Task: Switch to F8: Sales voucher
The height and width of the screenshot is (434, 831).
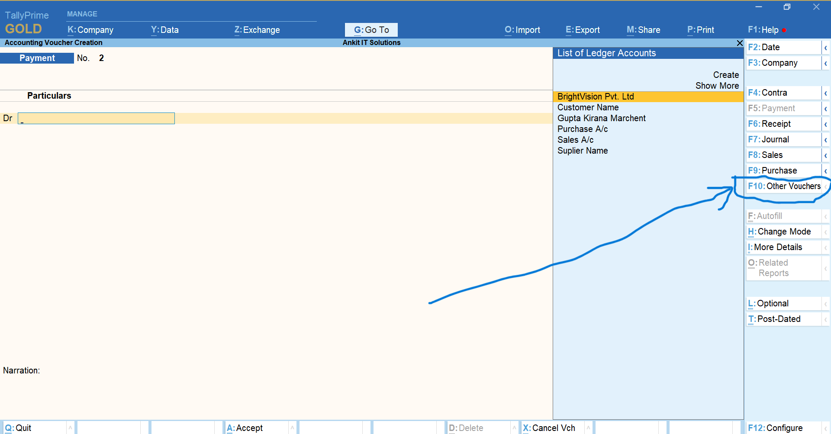Action: coord(783,155)
